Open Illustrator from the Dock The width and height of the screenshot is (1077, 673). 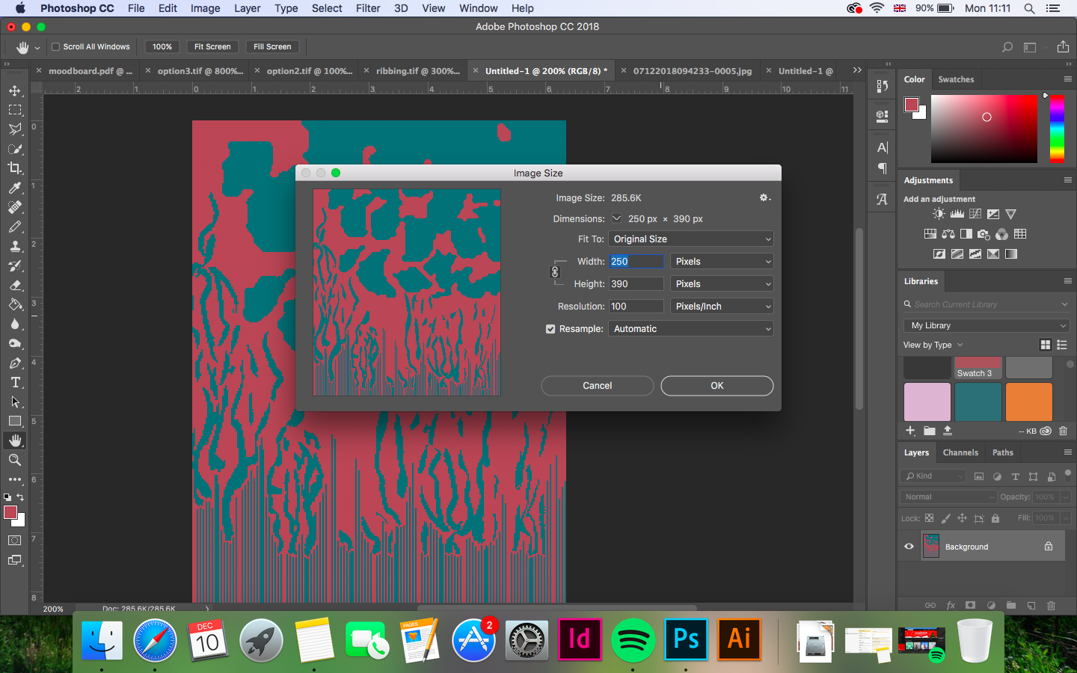(x=739, y=639)
